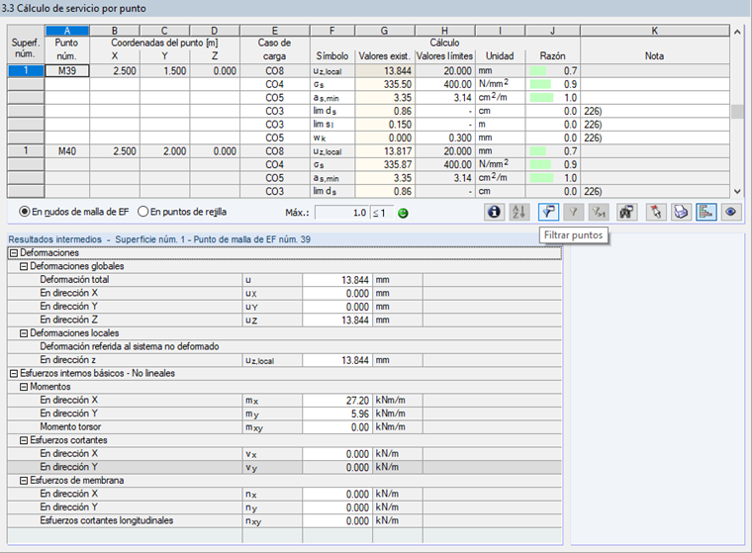Click the vertical scrollbar thumb
This screenshot has width=752, height=553.
tap(737, 111)
